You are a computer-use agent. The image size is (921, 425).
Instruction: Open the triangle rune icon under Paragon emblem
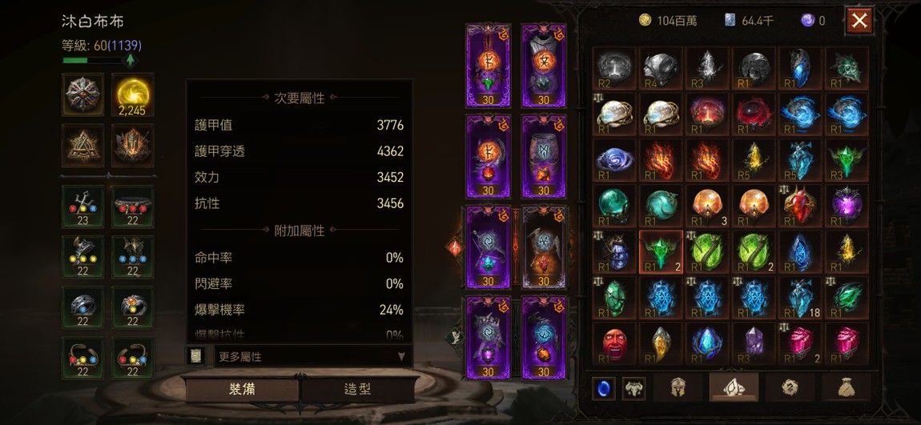click(82, 145)
